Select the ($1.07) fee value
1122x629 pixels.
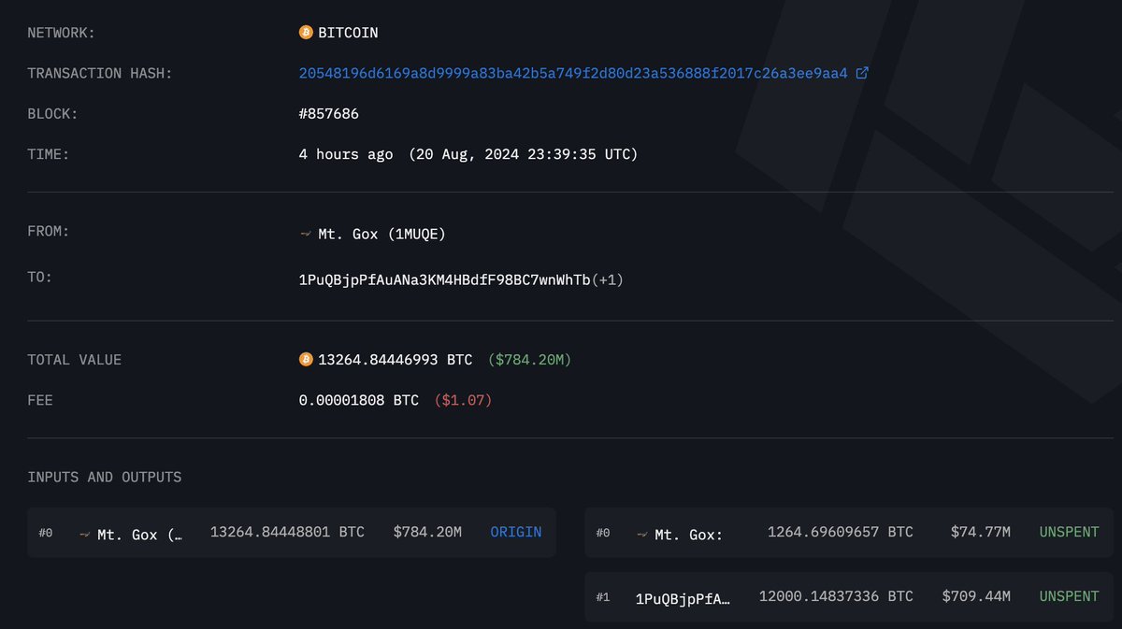click(x=463, y=400)
